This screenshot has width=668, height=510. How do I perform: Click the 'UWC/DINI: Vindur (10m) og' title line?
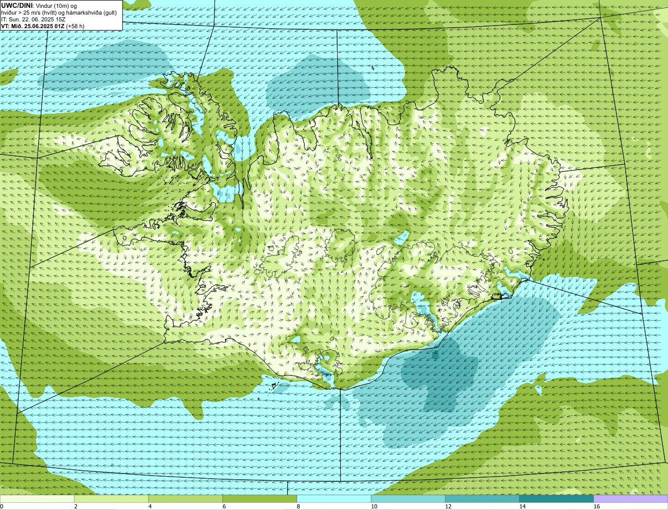click(39, 5)
